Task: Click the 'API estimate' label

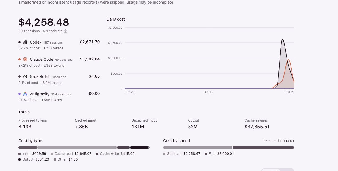Action: pyautogui.click(x=53, y=31)
